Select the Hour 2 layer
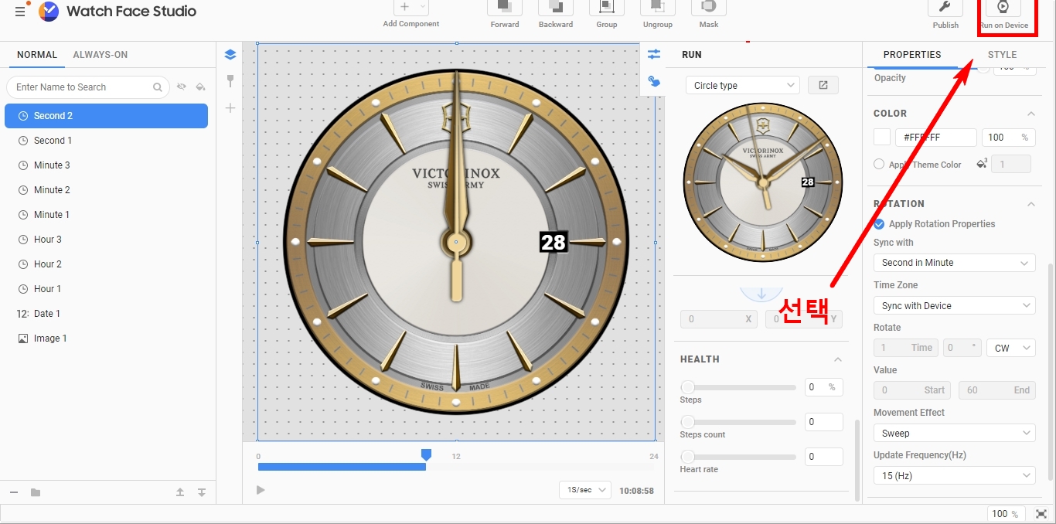The height and width of the screenshot is (524, 1056). 106,264
